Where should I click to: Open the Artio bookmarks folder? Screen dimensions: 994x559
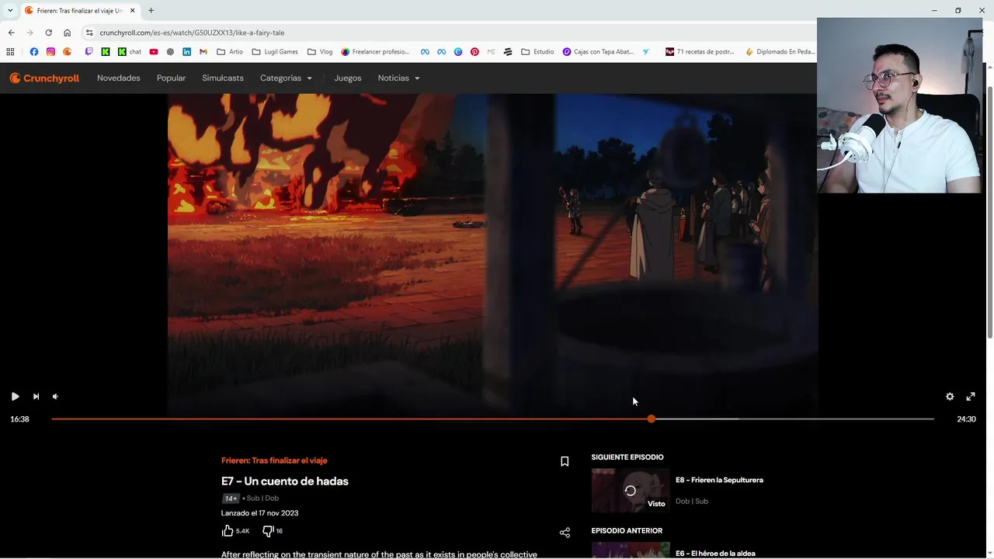230,52
